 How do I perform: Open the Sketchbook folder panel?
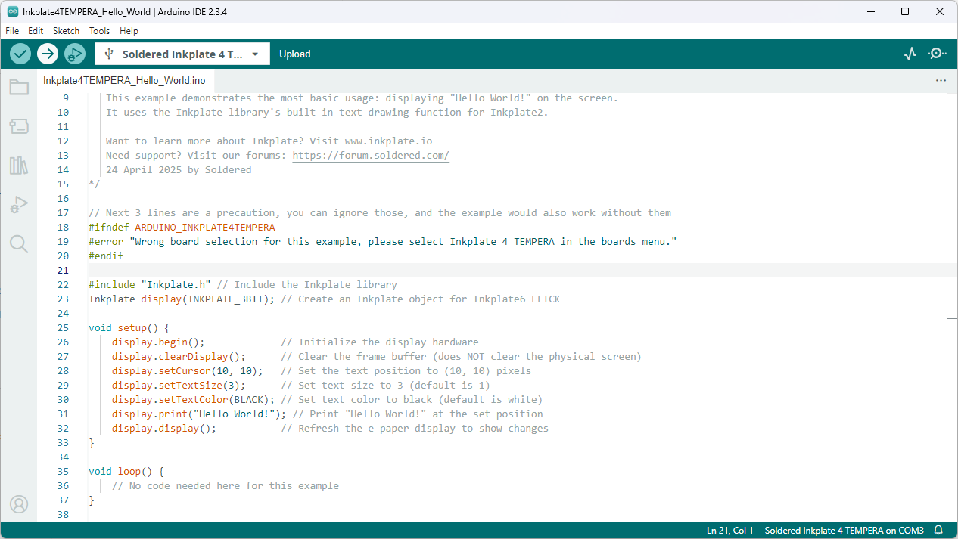click(19, 87)
